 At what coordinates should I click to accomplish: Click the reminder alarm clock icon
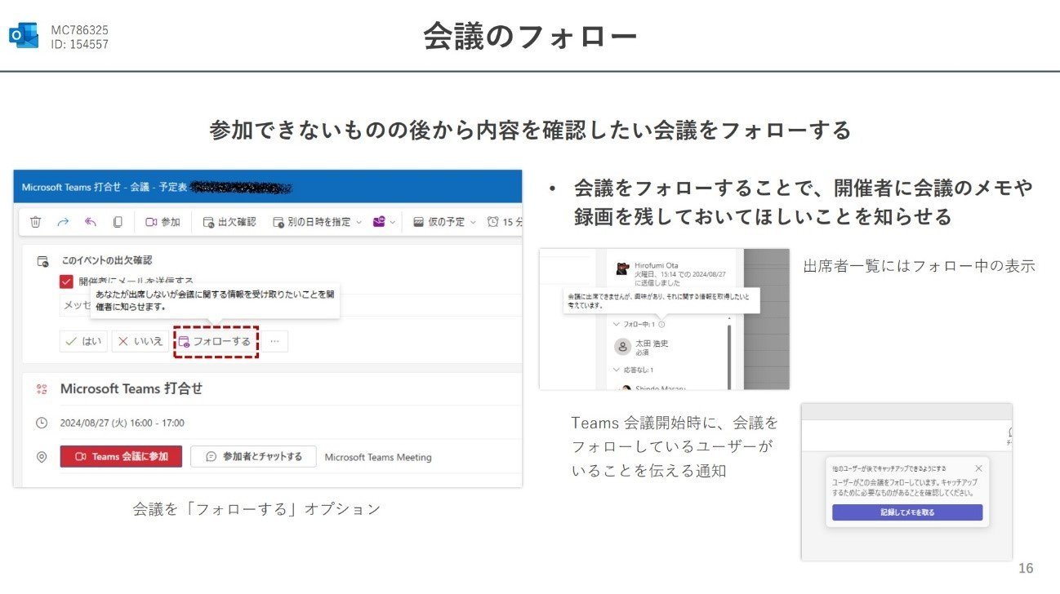[x=493, y=222]
